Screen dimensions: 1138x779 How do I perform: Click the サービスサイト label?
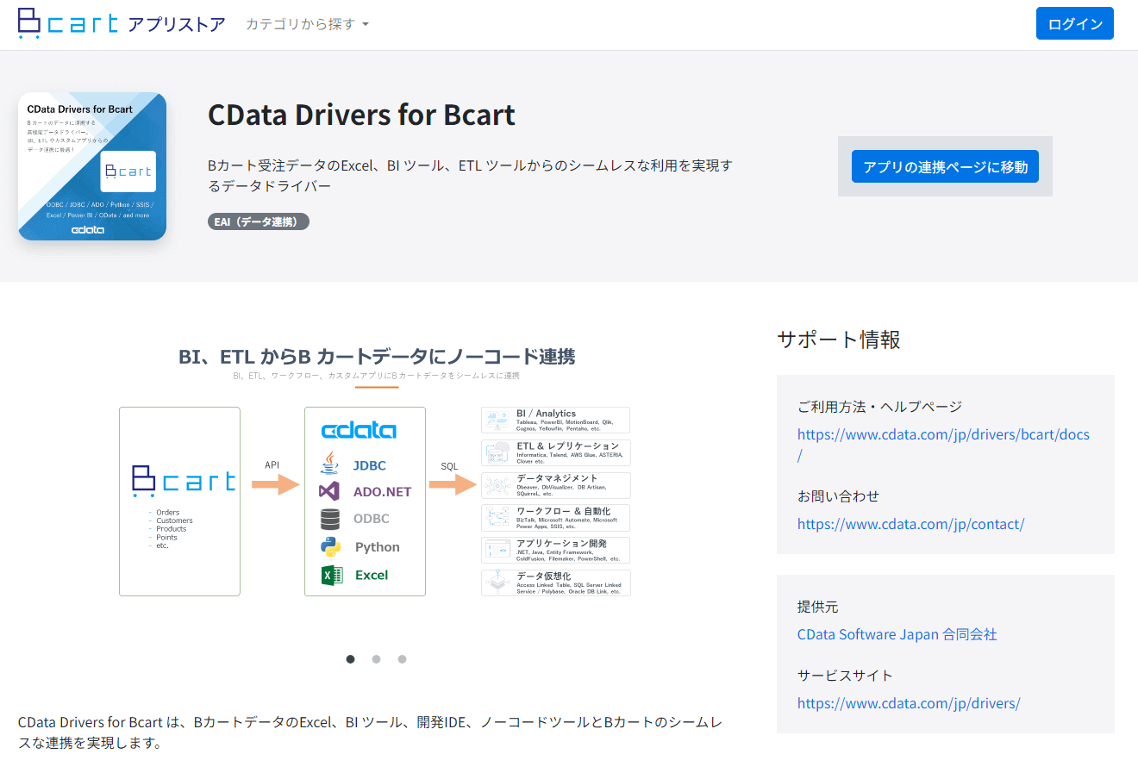845,676
